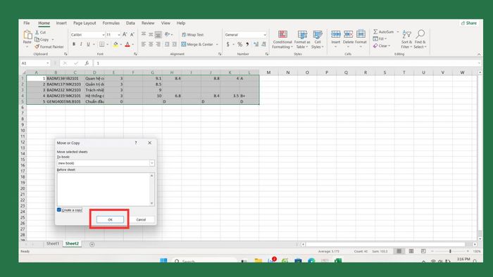Click the Copy icon in Clipboard group

37,39
